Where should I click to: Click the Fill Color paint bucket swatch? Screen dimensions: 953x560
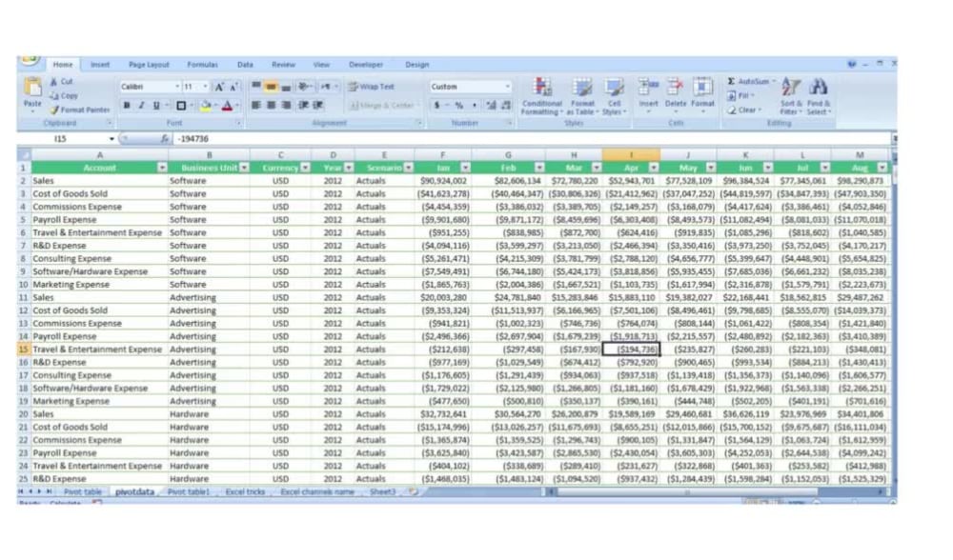click(206, 106)
